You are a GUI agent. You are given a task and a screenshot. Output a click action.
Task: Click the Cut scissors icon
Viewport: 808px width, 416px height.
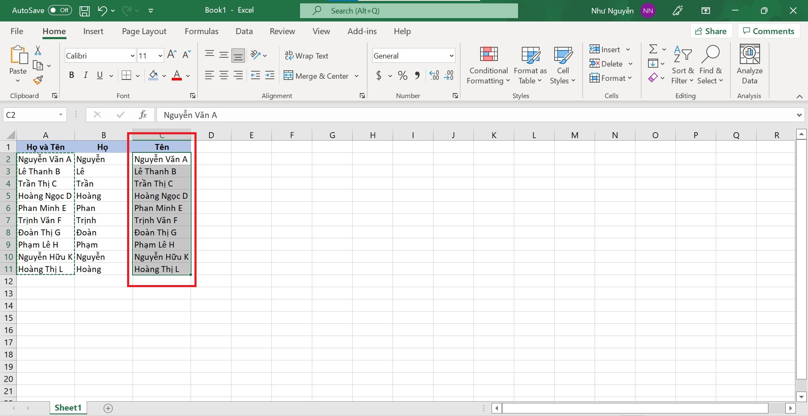point(38,51)
